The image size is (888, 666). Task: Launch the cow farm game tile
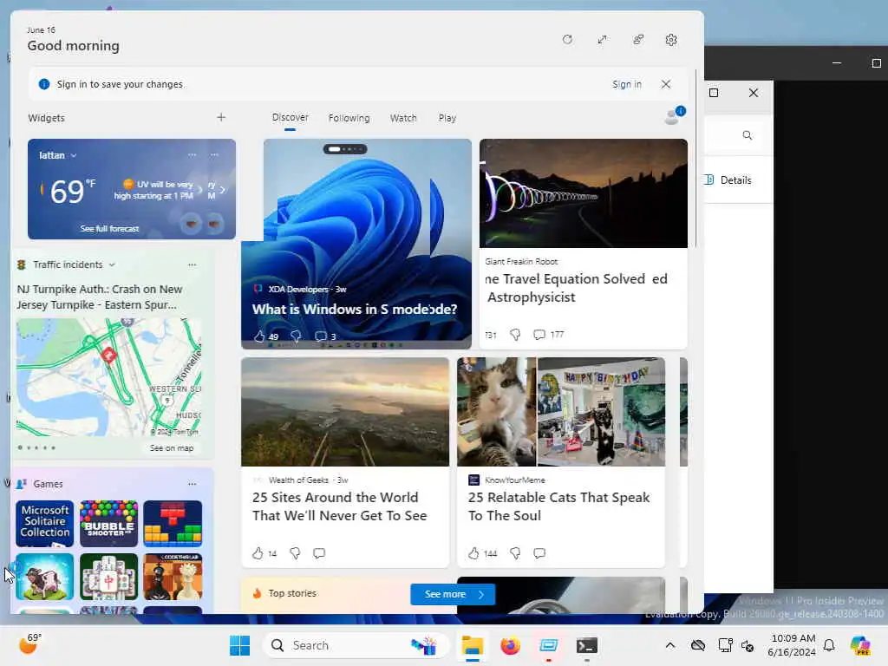[x=45, y=577]
